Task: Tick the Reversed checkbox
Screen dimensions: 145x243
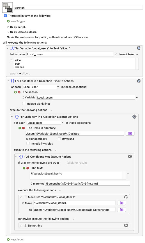Action: click(59, 139)
